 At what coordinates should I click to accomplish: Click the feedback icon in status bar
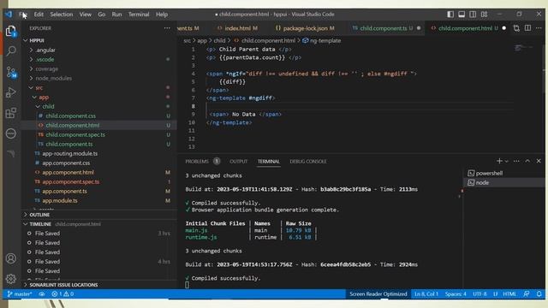pos(527,294)
